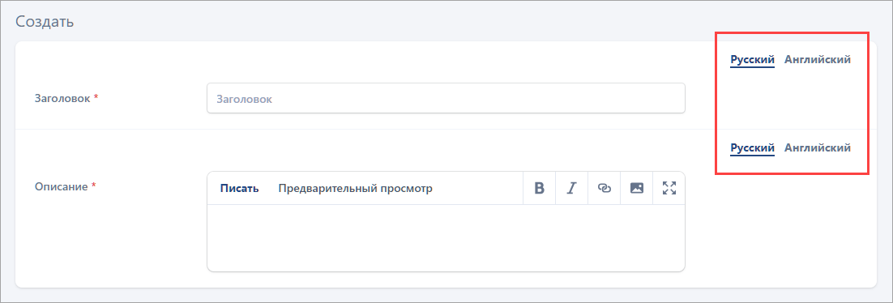Insert an image using the picture icon

click(x=637, y=188)
